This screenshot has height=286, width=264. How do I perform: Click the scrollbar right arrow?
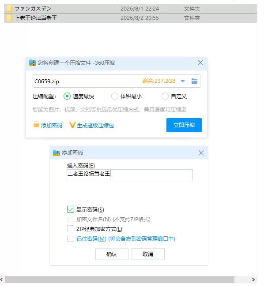pos(253,280)
